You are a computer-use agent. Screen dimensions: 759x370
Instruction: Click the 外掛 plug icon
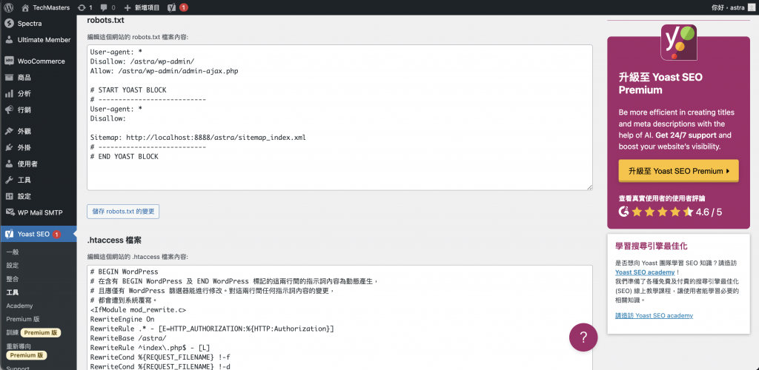(9, 148)
